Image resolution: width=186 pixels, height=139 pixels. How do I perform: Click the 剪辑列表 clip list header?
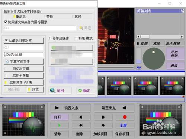(158, 11)
